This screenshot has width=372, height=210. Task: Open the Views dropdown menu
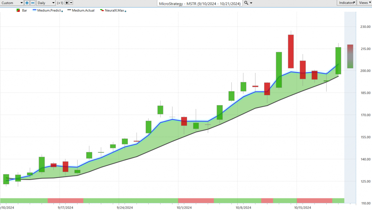[x=364, y=3]
